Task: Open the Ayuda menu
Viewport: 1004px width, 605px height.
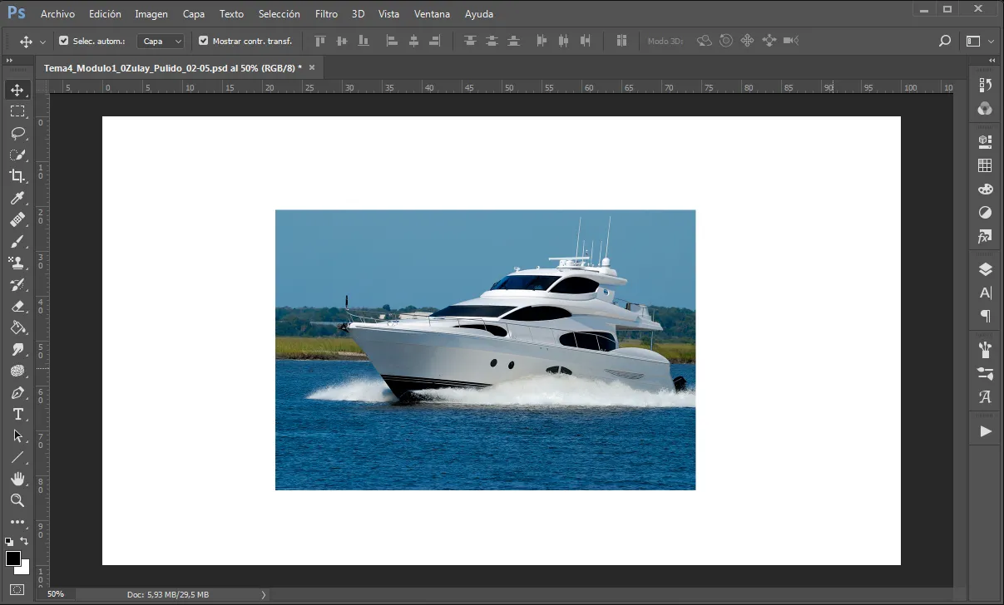Action: (x=479, y=14)
